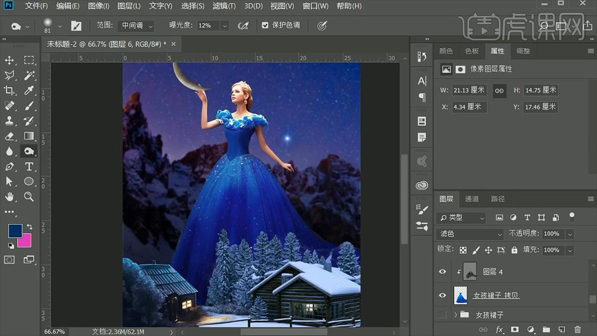Expand the 女孩裙子 layer group
Image resolution: width=597 pixels, height=336 pixels.
click(x=456, y=315)
